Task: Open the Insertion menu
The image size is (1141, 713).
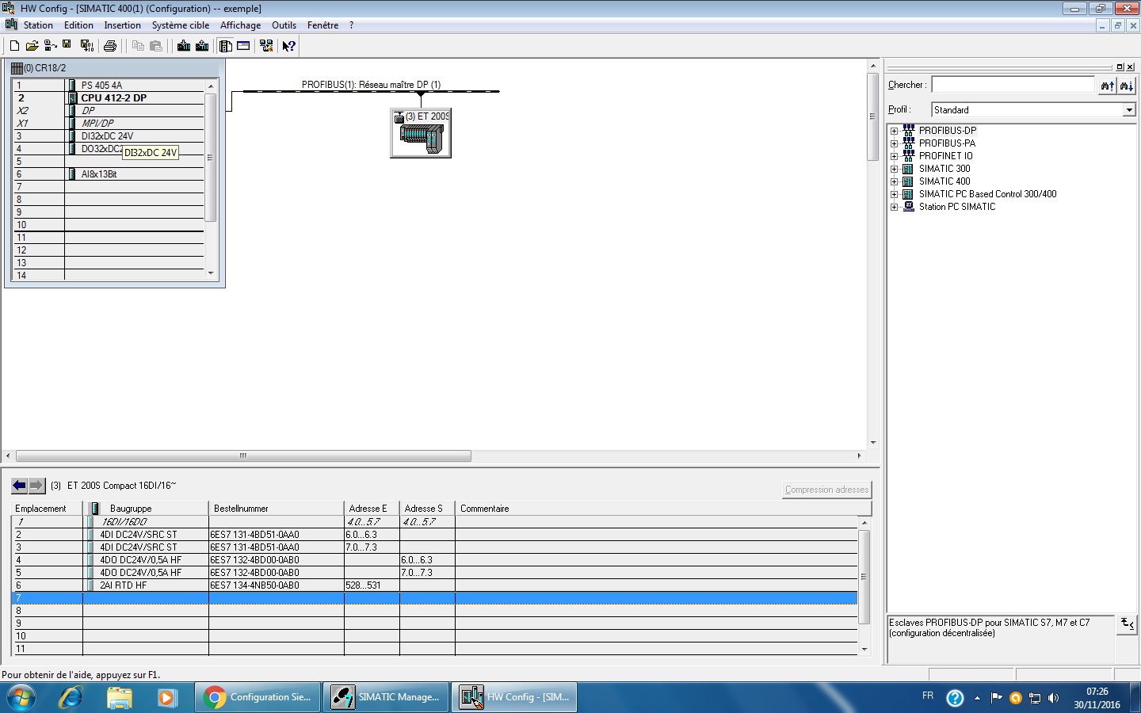Action: pos(122,25)
